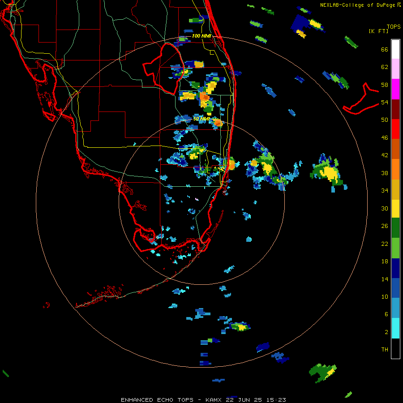Viewport: 403px width, 403px height.
Task: Click the 18 value on the scale
Action: (x=385, y=262)
